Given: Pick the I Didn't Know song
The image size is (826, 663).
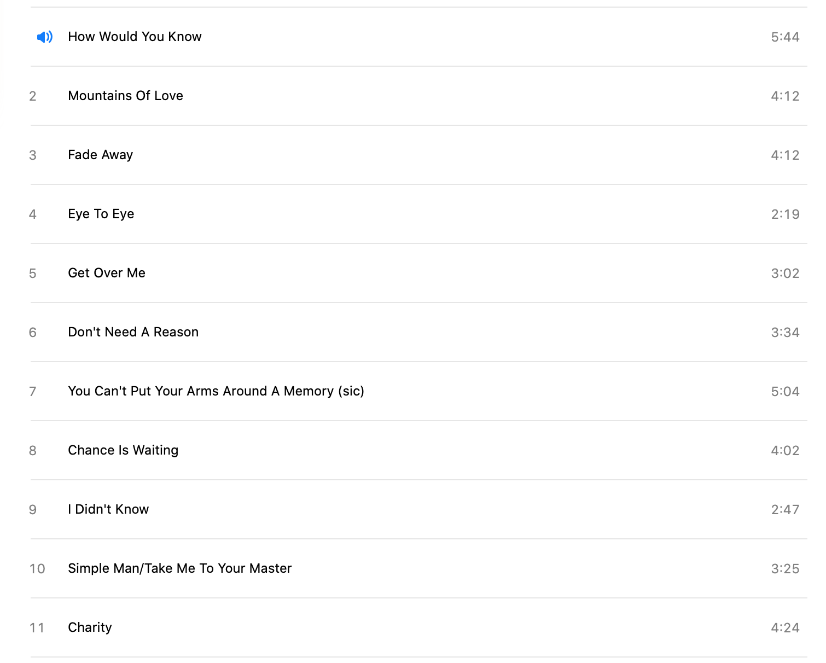Looking at the screenshot, I should tap(108, 509).
